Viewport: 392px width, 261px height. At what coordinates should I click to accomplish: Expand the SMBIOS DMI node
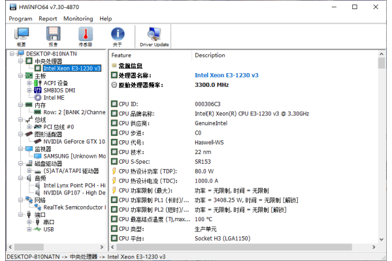tap(29, 90)
